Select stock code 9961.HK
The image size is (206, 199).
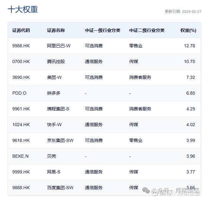coord(21,109)
